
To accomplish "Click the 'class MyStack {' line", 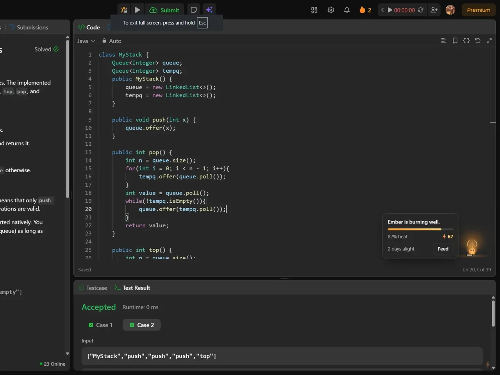I will tap(123, 55).
